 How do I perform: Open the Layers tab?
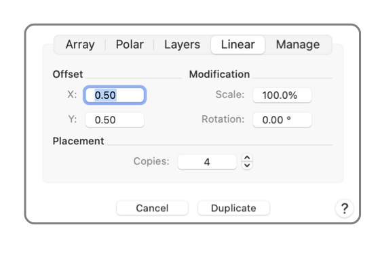point(183,45)
